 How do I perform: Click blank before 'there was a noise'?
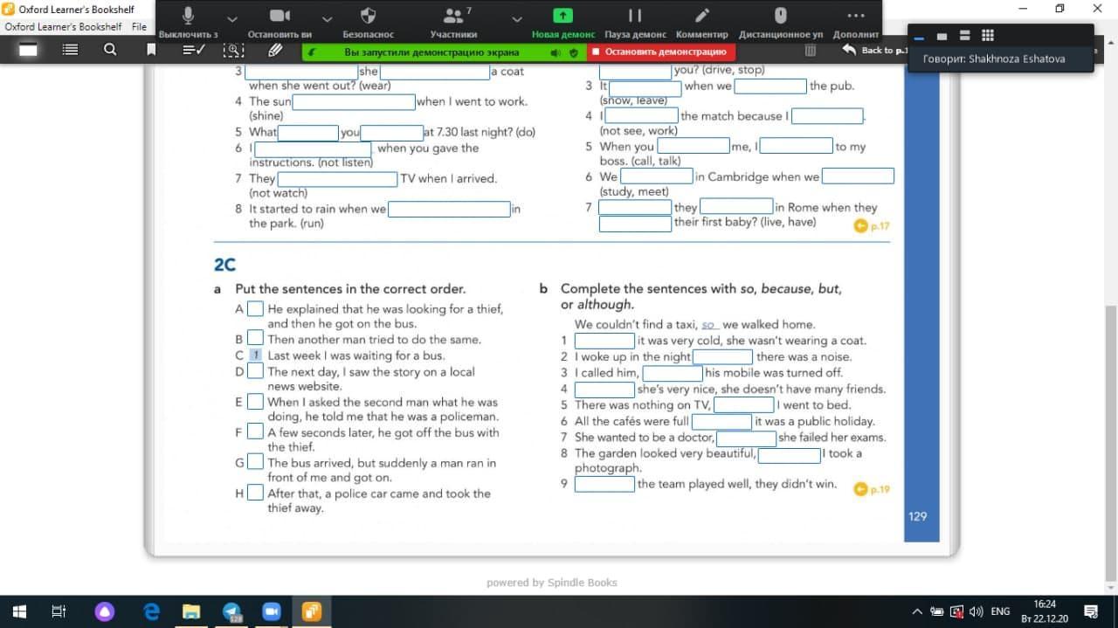722,356
